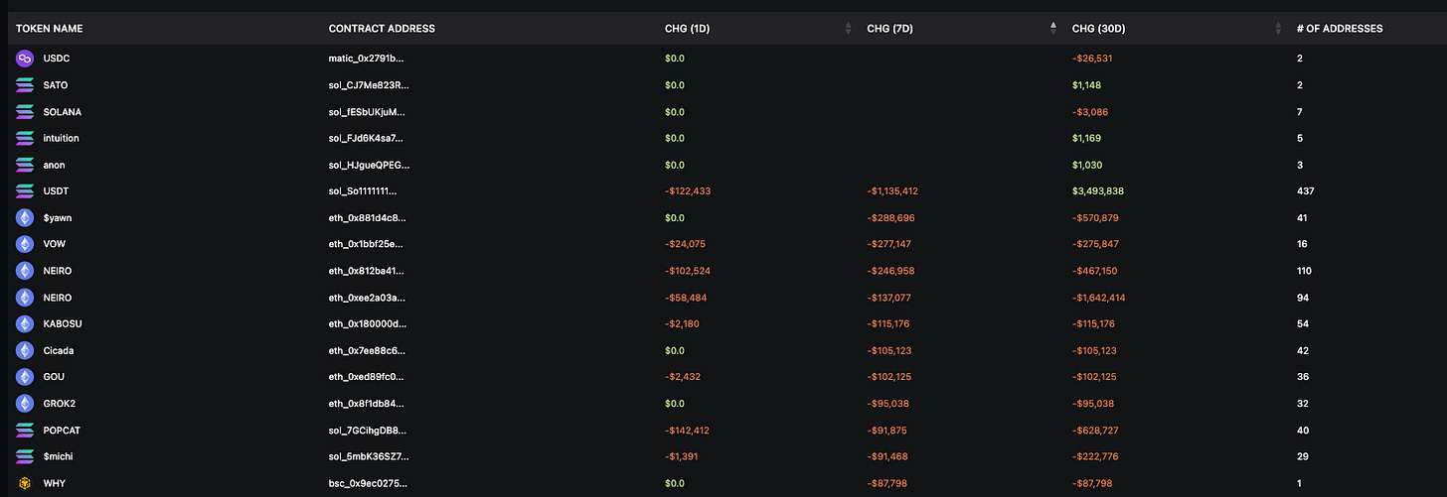Click the $michi Solana icon
The image size is (1447, 497).
(25, 456)
